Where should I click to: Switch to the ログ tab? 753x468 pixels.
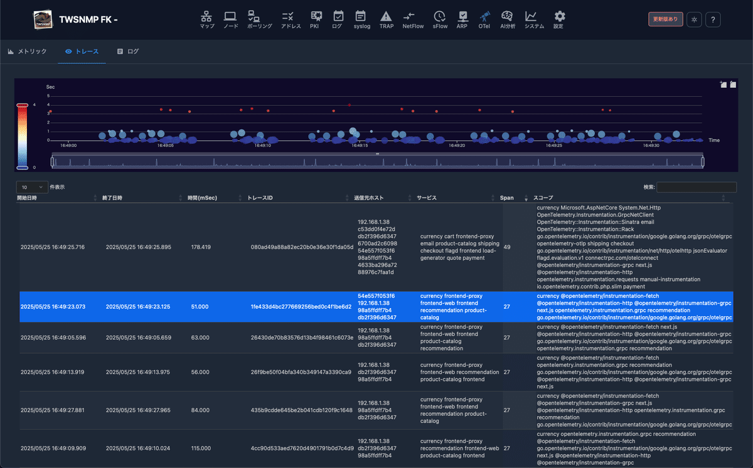click(x=128, y=51)
